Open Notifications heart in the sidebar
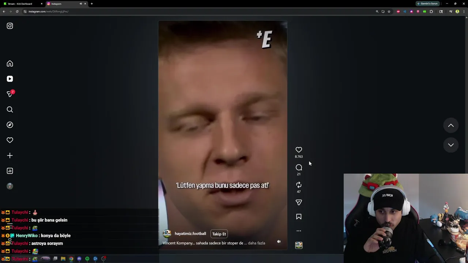Viewport: 468px width, 263px height. [x=10, y=140]
